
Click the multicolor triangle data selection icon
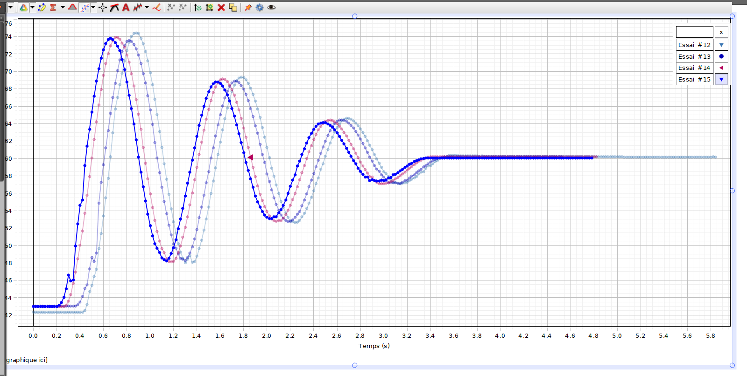[x=23, y=7]
